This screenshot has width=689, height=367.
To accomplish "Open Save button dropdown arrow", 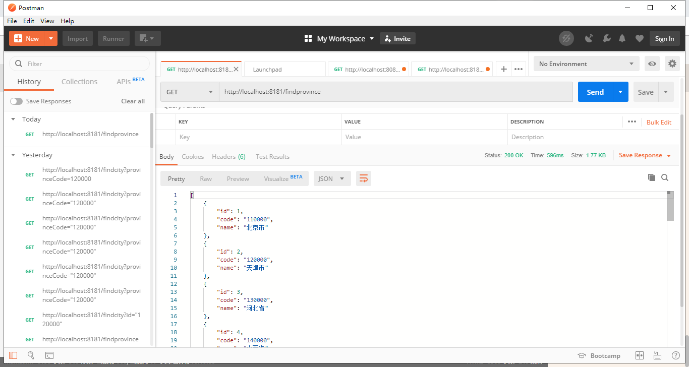I will point(666,92).
